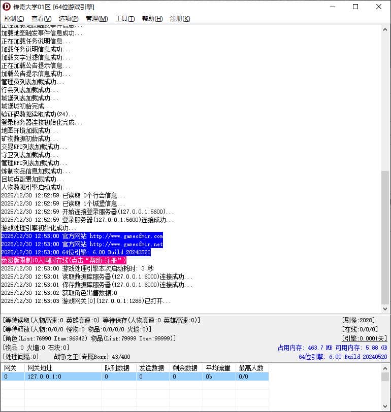The width and height of the screenshot is (391, 412).
Task: Maximize the 传奇大学01区 window
Action: (x=355, y=7)
